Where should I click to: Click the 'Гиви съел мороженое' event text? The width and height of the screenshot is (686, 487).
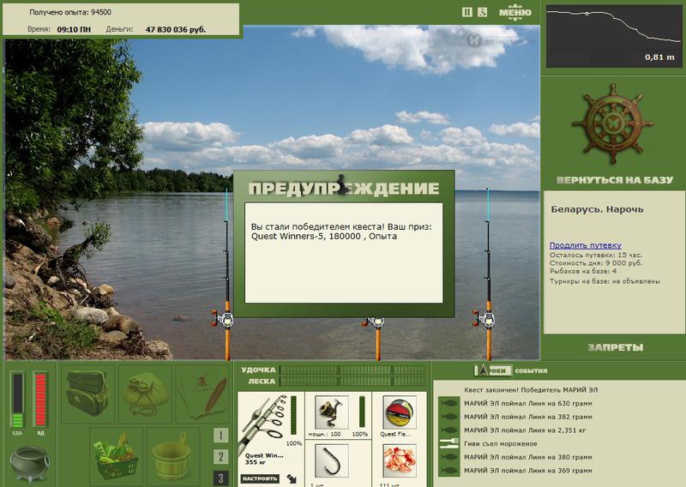pyautogui.click(x=501, y=443)
